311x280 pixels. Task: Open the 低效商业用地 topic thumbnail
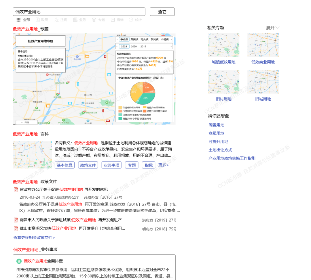(x=263, y=45)
